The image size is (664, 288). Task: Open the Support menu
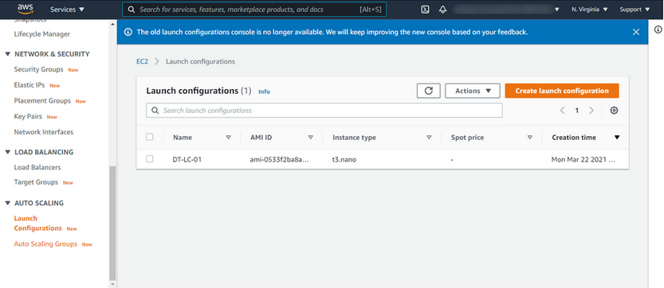tap(635, 10)
